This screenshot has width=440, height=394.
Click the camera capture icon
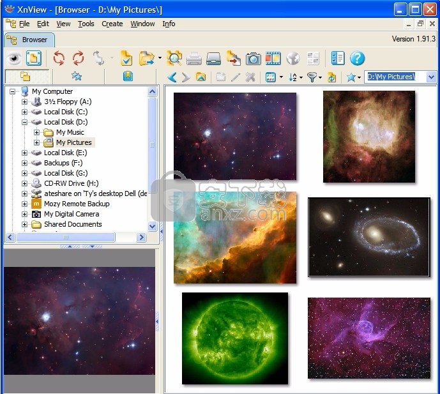pos(253,59)
